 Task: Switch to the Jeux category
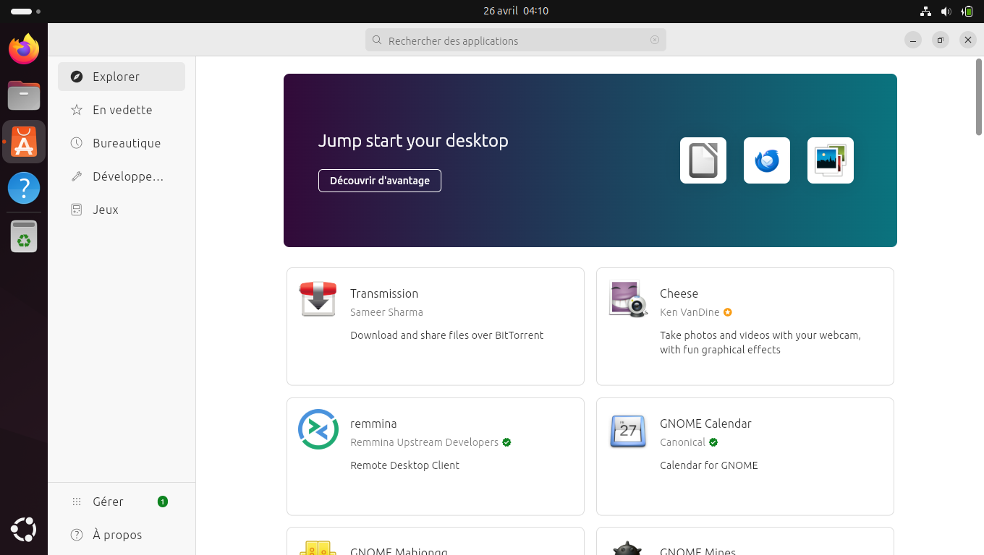point(122,210)
